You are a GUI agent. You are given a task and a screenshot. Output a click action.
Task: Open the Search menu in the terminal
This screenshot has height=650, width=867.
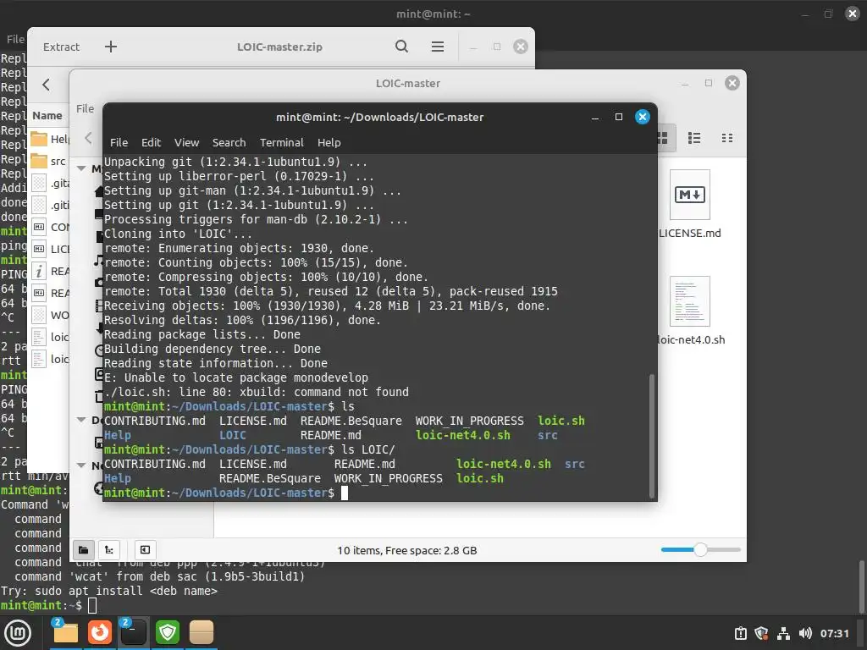pyautogui.click(x=229, y=142)
